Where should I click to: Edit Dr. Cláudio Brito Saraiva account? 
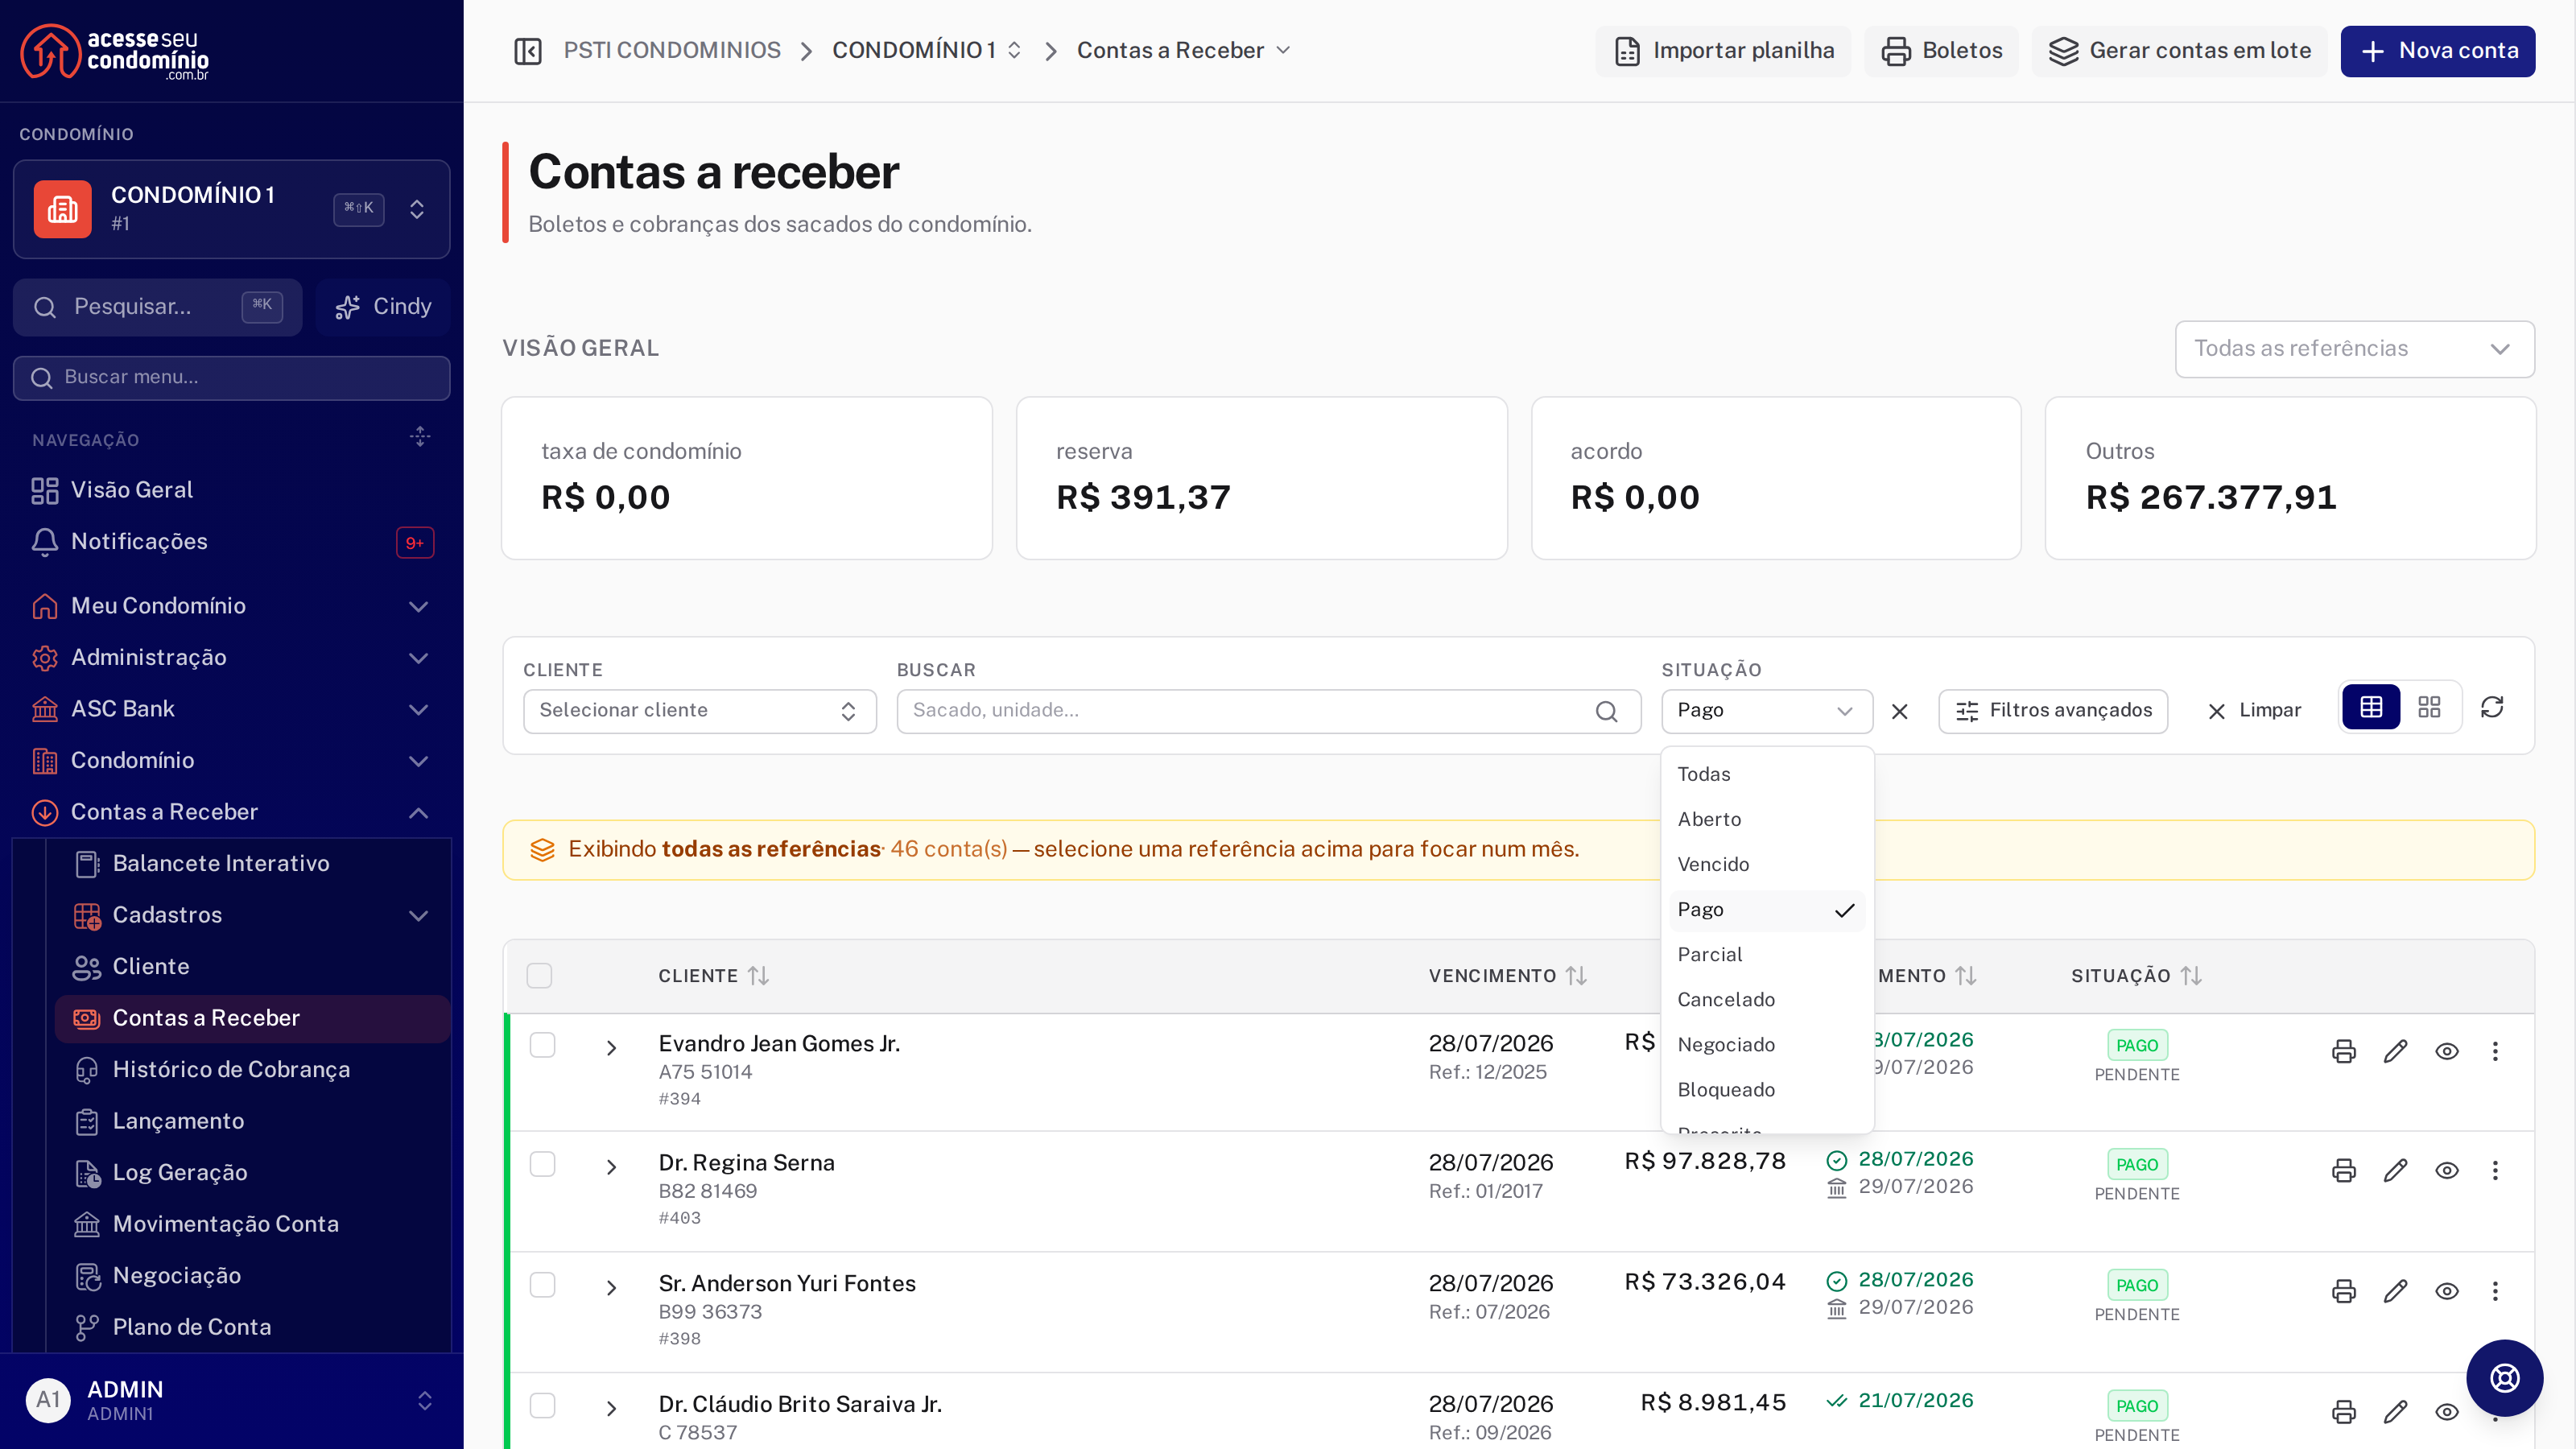[2395, 1412]
